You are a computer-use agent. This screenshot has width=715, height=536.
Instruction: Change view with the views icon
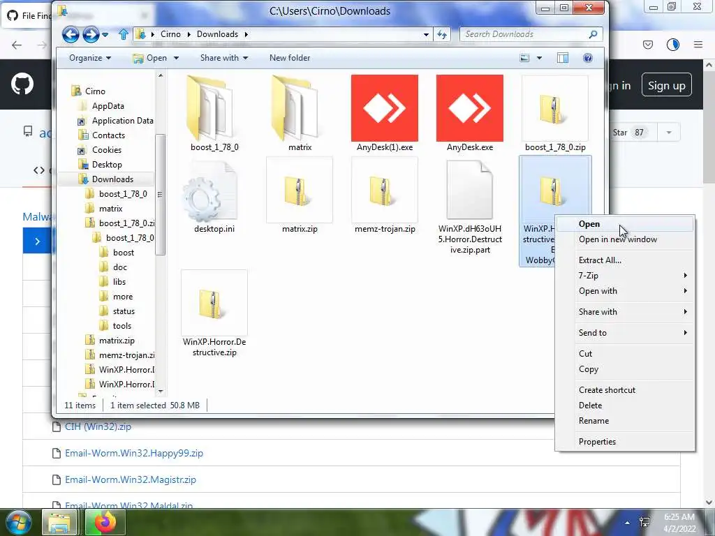[x=525, y=58]
